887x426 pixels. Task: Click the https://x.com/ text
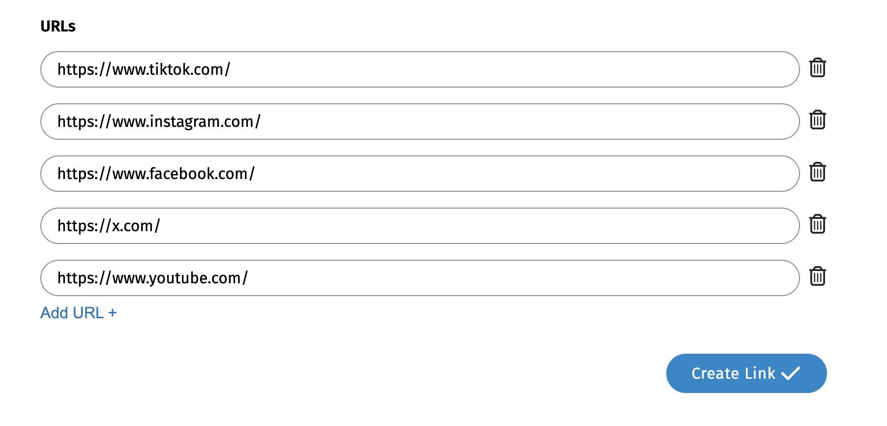(x=109, y=226)
